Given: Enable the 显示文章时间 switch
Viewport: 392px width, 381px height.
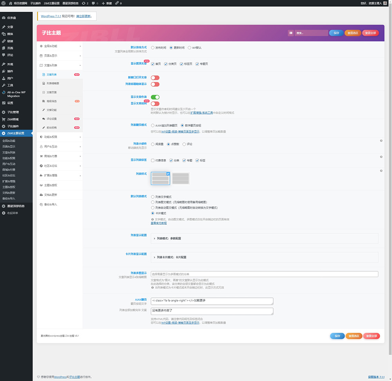Looking at the screenshot, I should click(155, 104).
